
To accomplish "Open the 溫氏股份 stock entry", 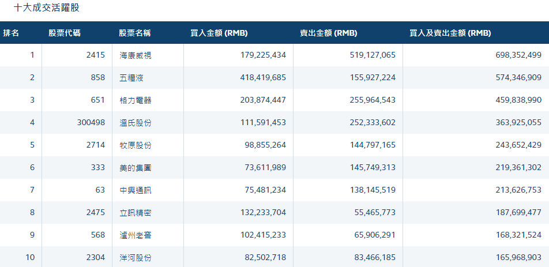I will tap(135, 123).
